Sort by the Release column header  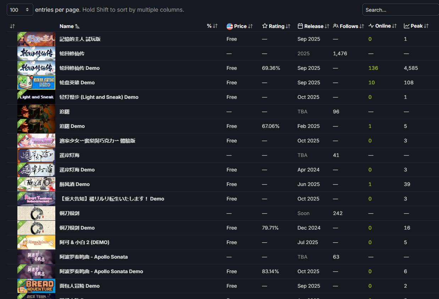pos(313,26)
